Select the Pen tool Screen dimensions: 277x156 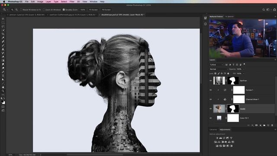point(3,72)
